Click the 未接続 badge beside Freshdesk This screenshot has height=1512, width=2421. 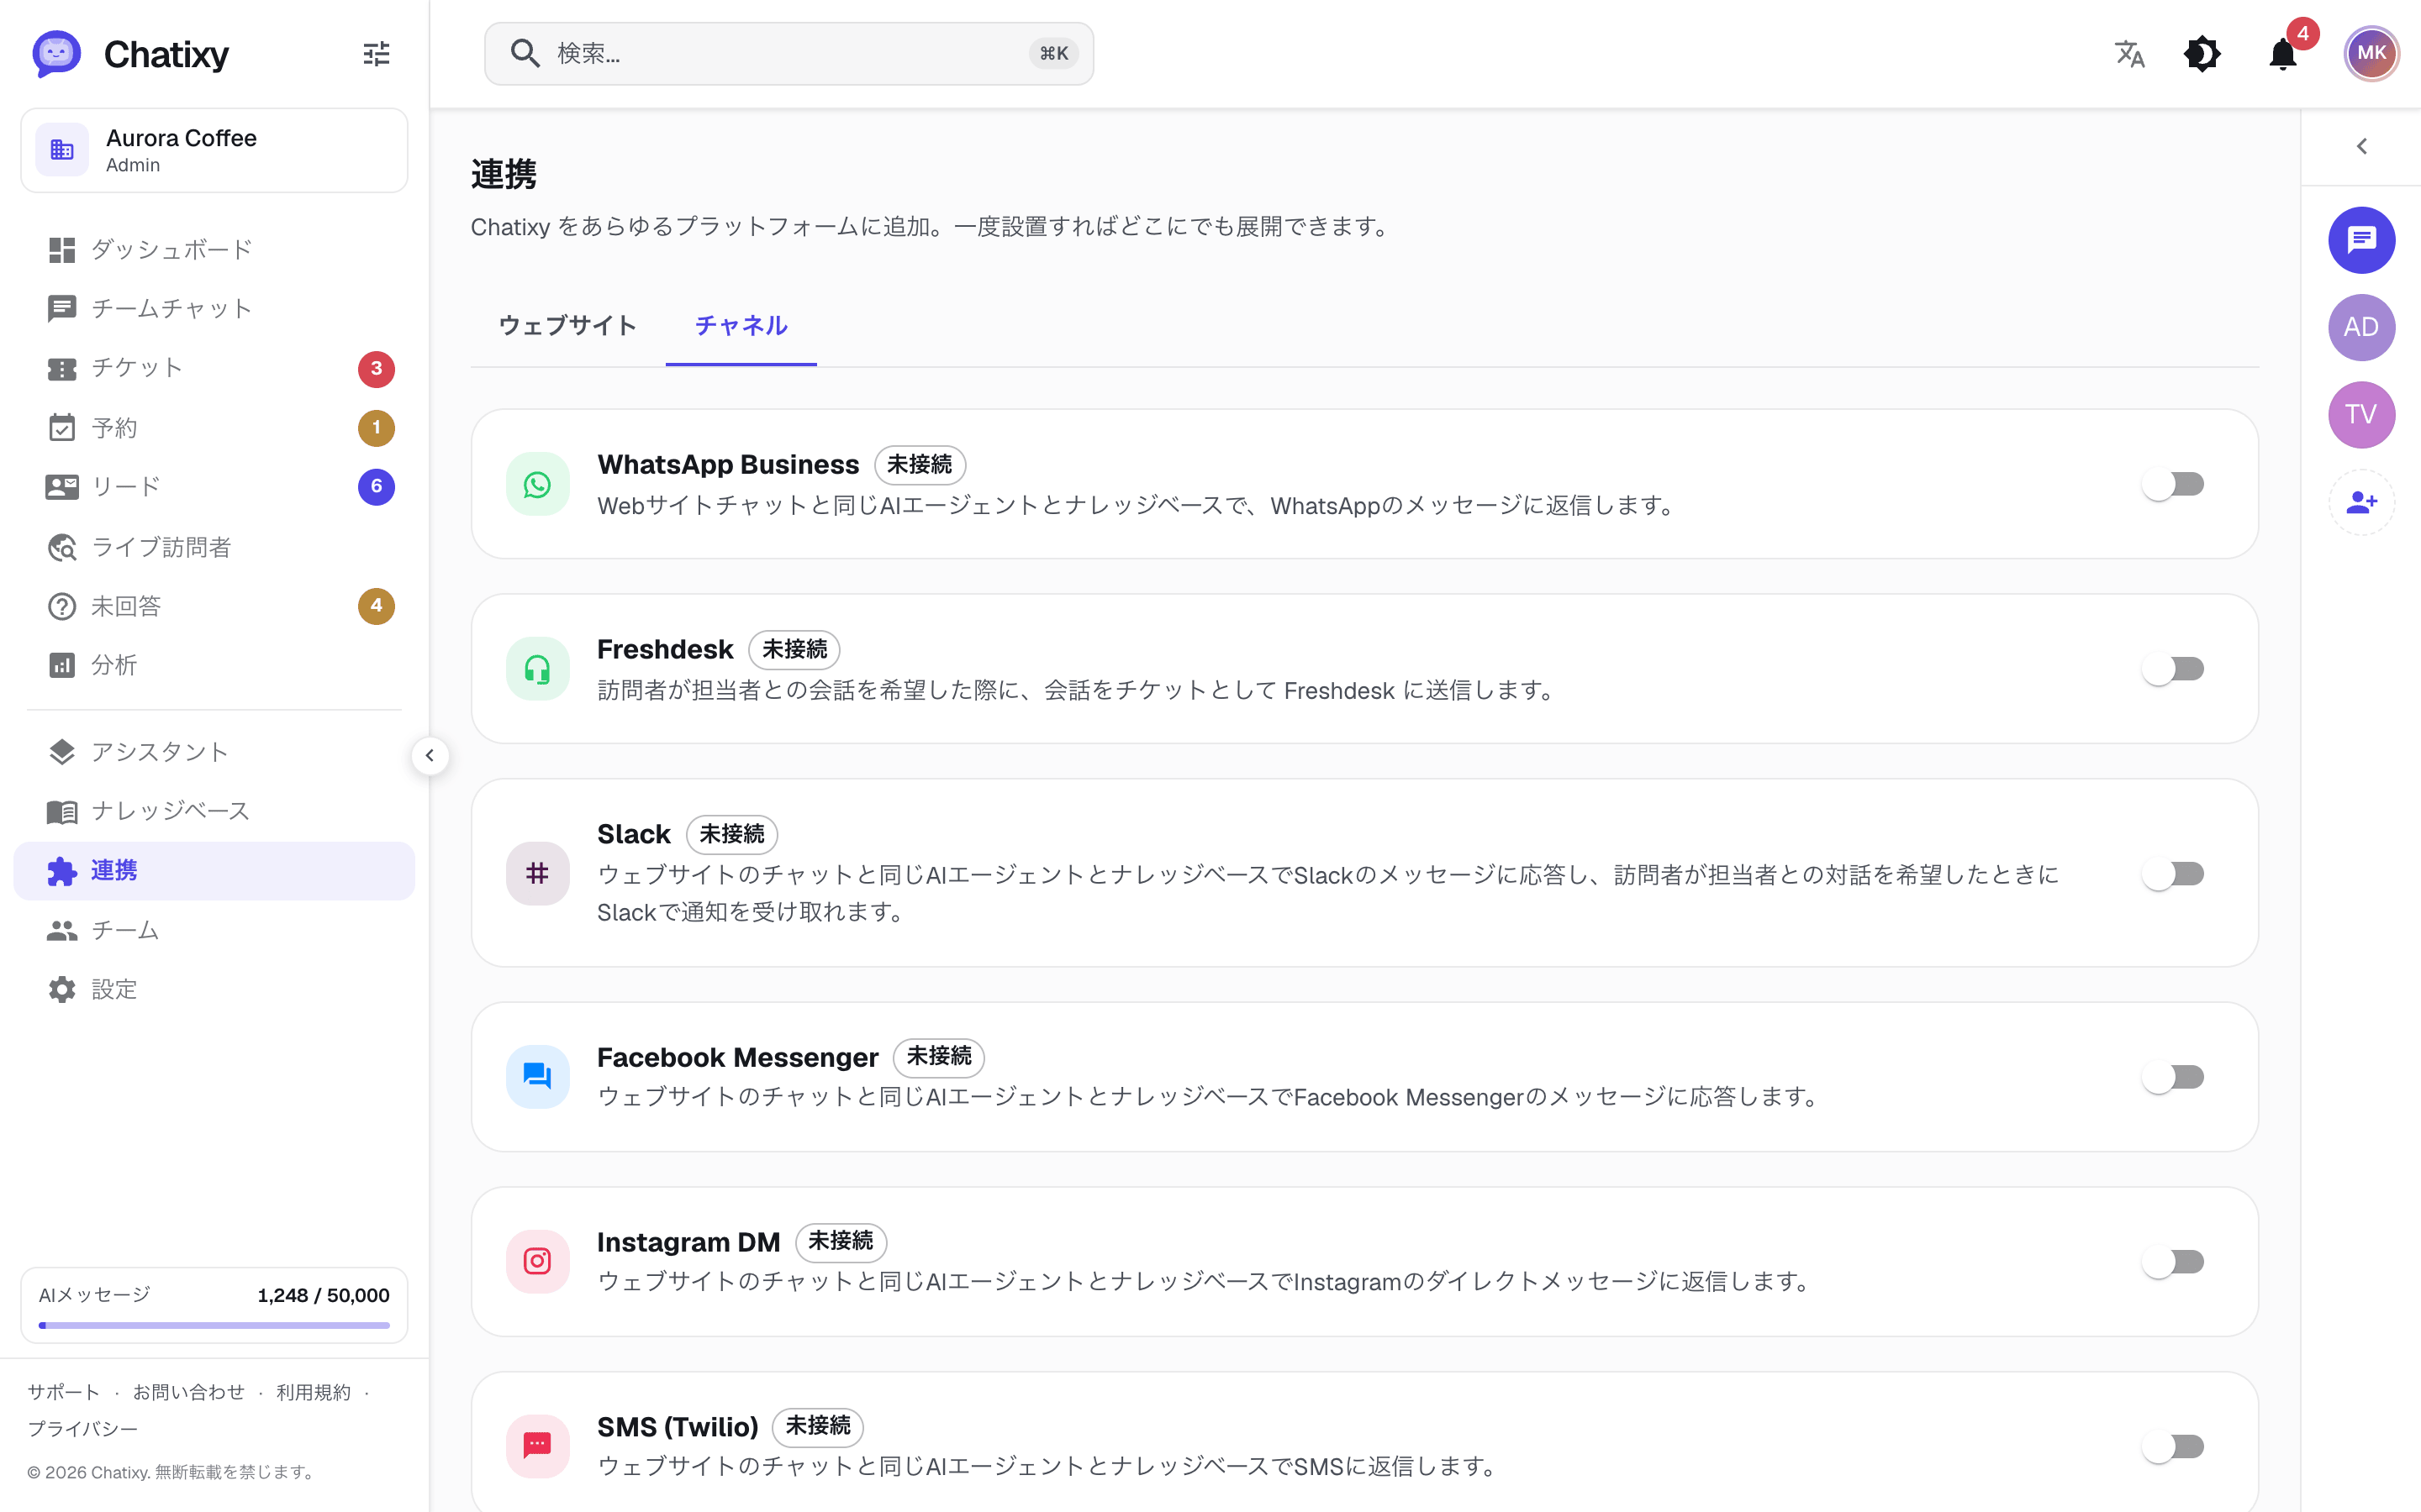tap(794, 650)
